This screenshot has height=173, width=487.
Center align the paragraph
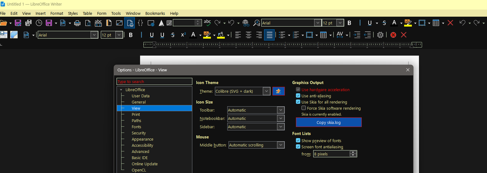coord(249,35)
